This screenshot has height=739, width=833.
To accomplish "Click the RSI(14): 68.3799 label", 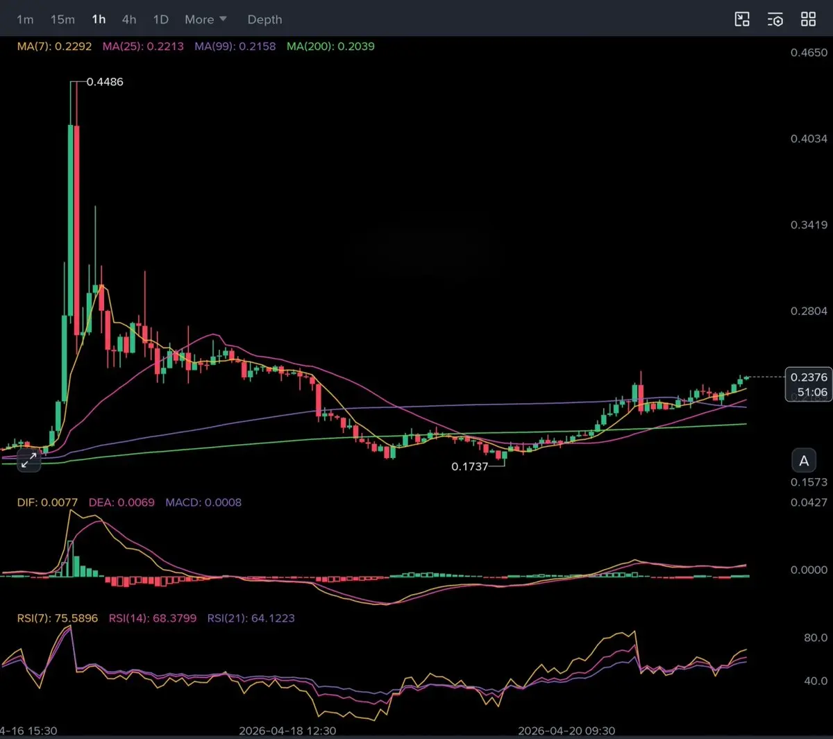I will click(153, 618).
